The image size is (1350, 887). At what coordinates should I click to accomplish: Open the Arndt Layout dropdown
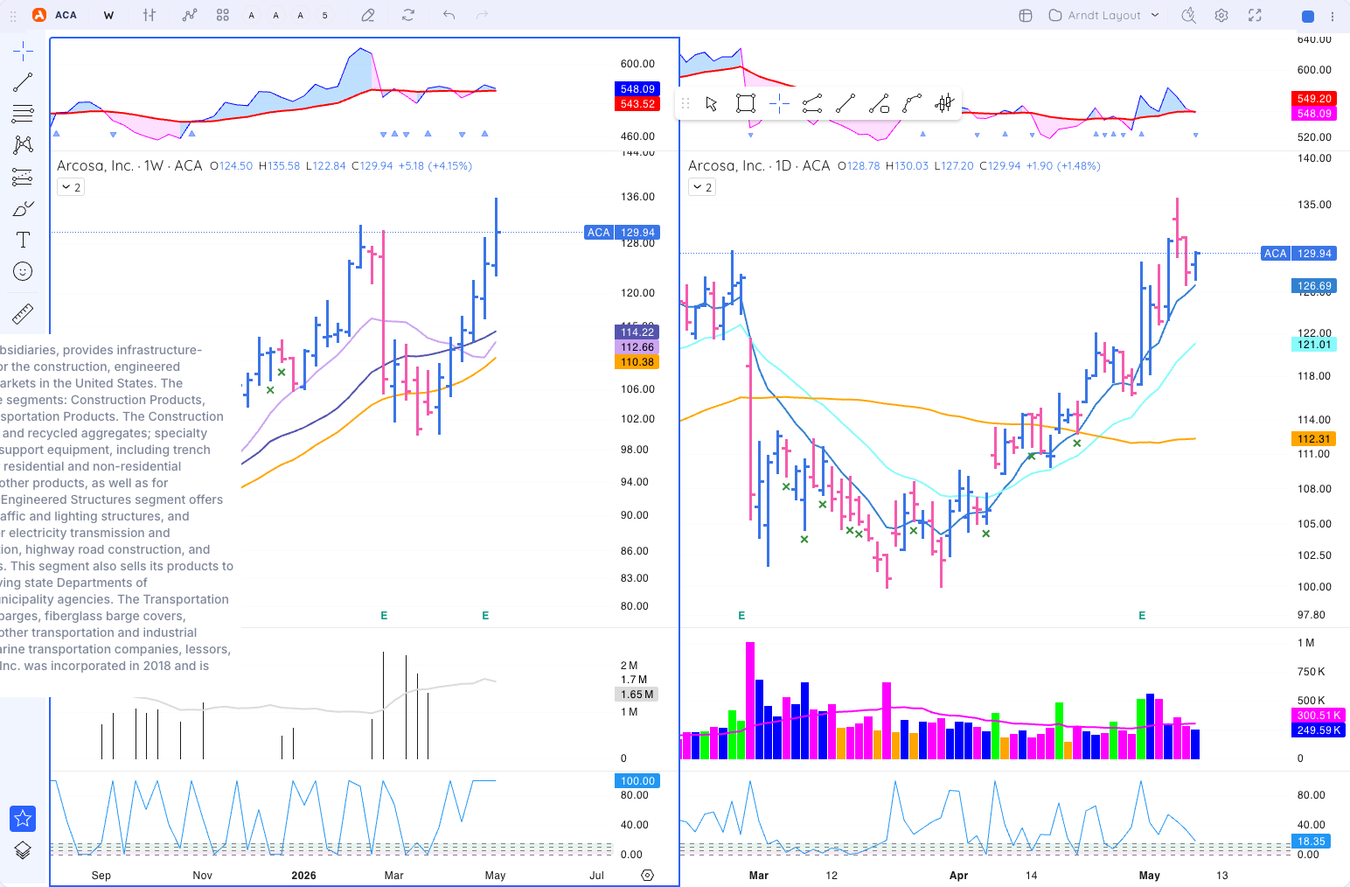pos(1103,15)
